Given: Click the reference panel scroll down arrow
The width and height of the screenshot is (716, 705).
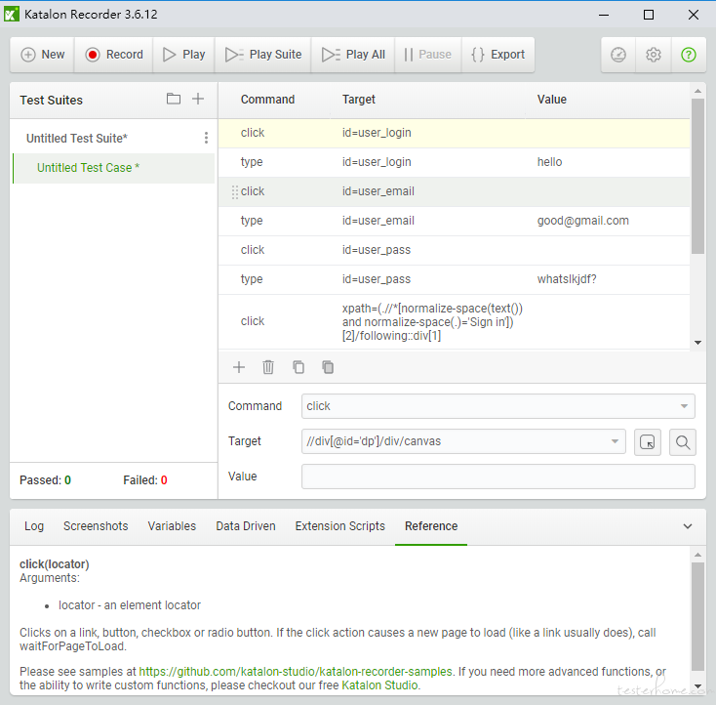Looking at the screenshot, I should click(x=697, y=685).
